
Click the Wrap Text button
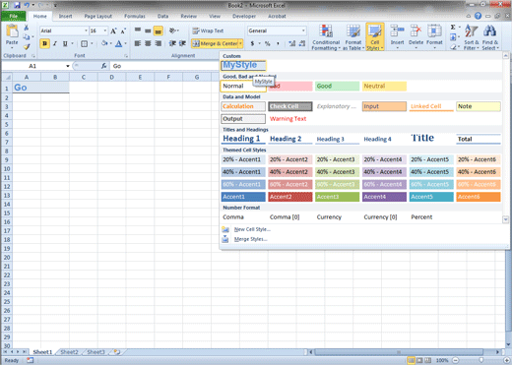pos(208,30)
